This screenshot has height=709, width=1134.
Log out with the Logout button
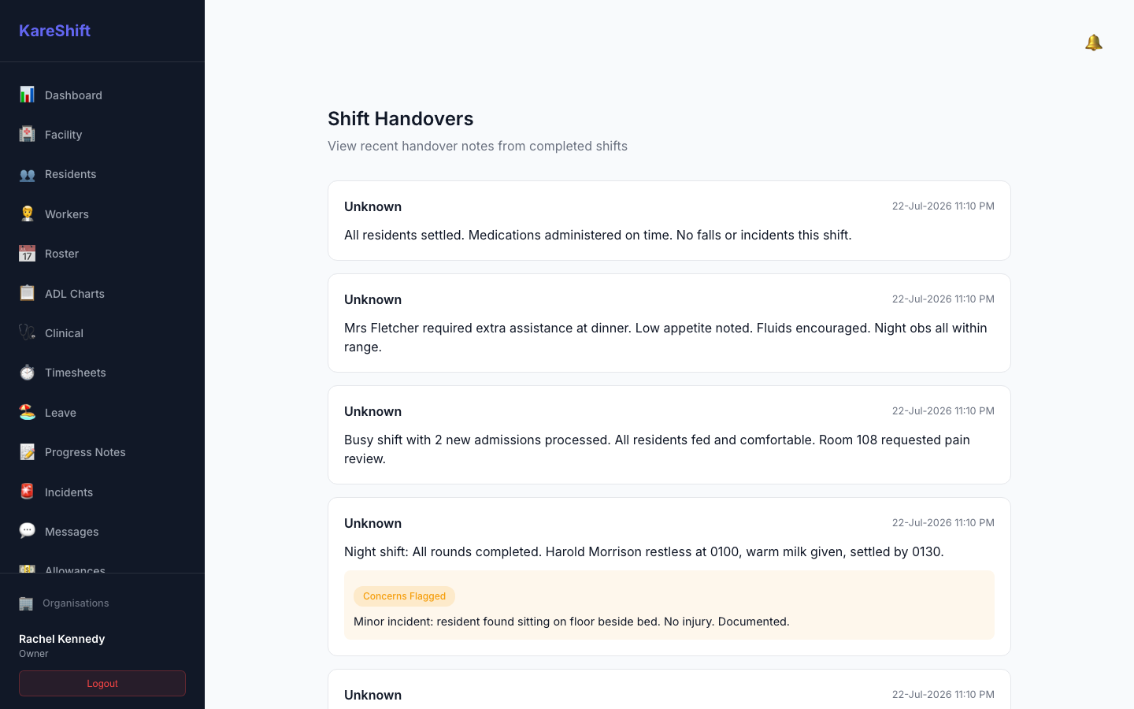pyautogui.click(x=102, y=684)
